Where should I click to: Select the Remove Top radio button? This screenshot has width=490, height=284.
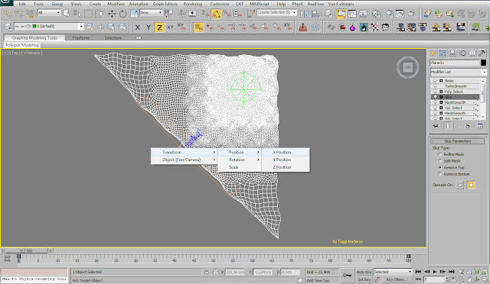tap(440, 167)
